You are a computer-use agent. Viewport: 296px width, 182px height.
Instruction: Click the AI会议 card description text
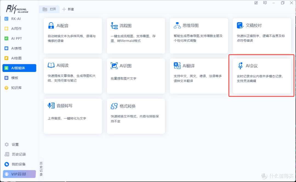click(x=260, y=79)
